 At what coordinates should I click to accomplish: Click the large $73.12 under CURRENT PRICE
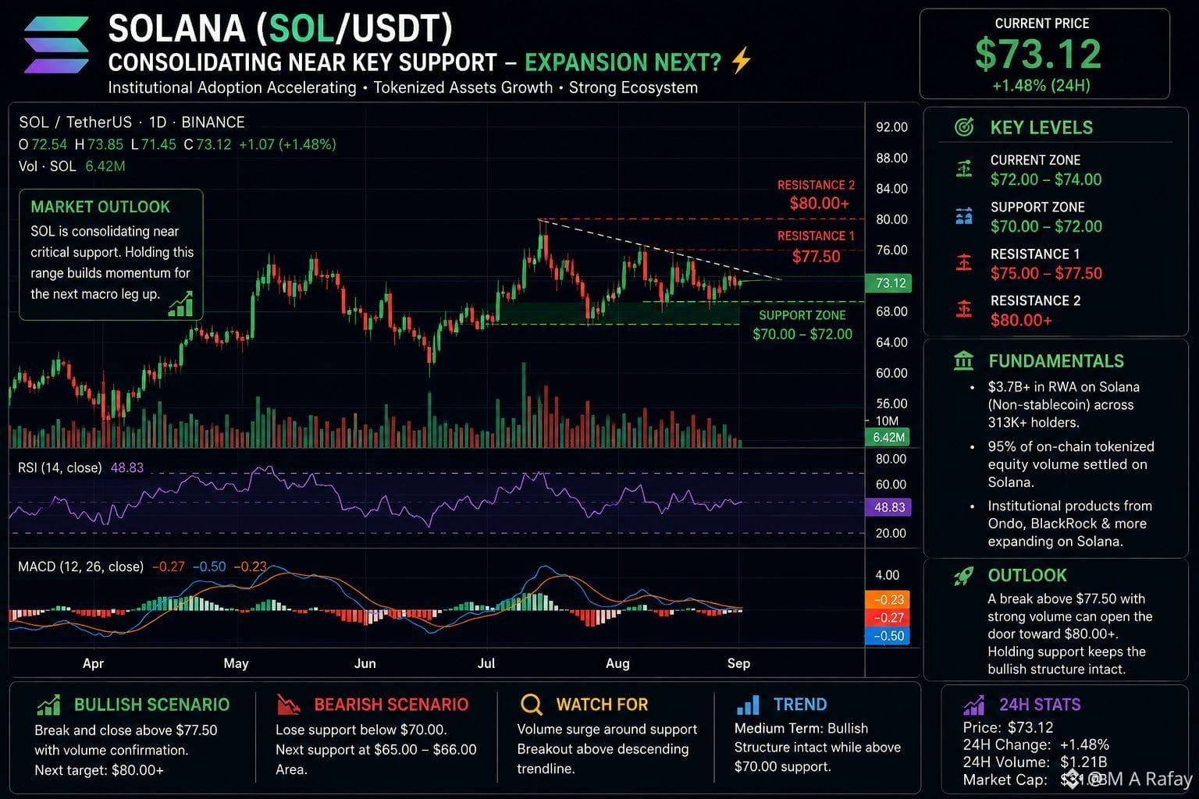tap(1038, 54)
